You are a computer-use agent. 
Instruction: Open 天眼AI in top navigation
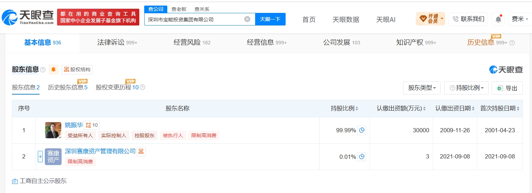[386, 20]
